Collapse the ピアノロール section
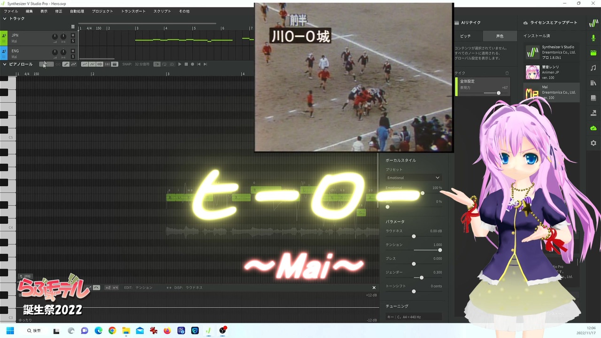 [x=5, y=64]
